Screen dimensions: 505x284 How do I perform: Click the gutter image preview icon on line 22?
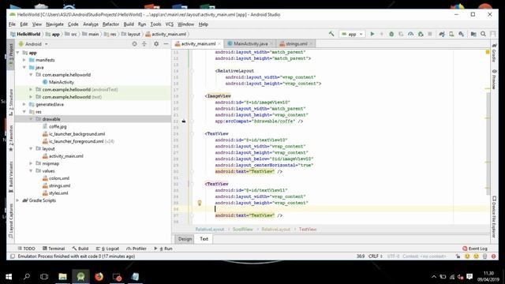tap(184, 121)
